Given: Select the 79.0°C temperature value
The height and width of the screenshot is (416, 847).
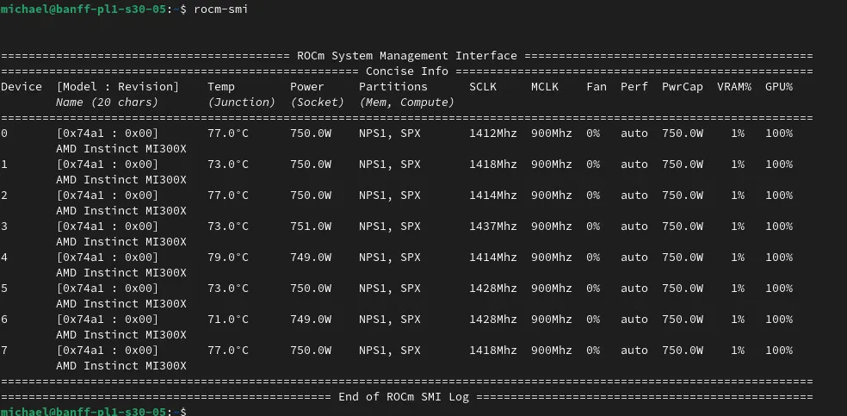Looking at the screenshot, I should (x=228, y=258).
